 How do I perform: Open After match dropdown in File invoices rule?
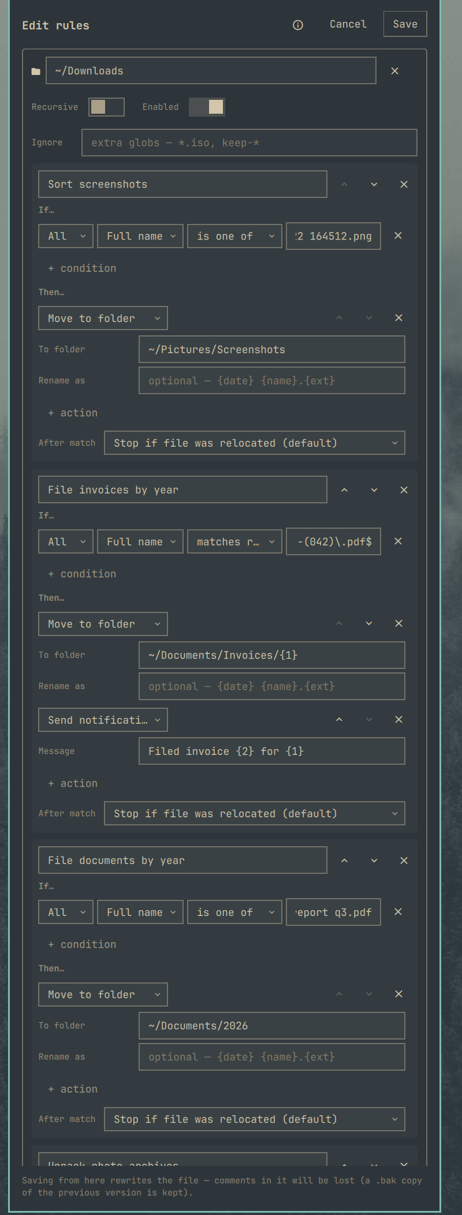(x=255, y=813)
